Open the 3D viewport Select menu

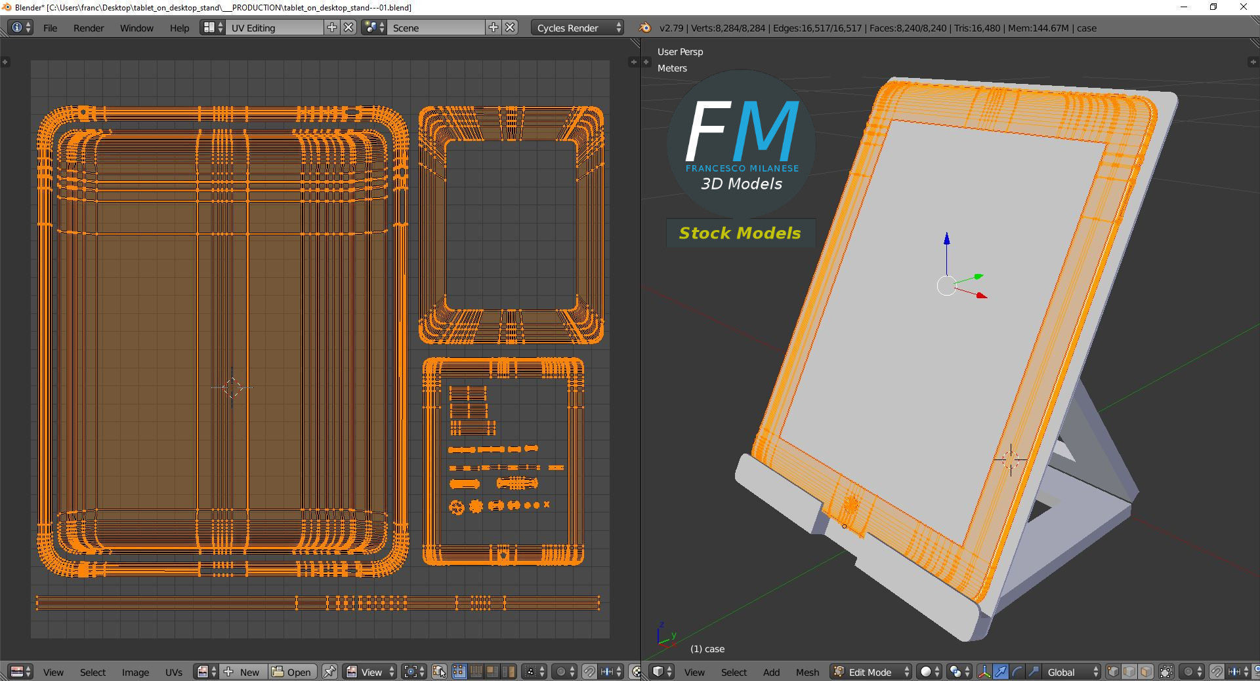tap(734, 672)
